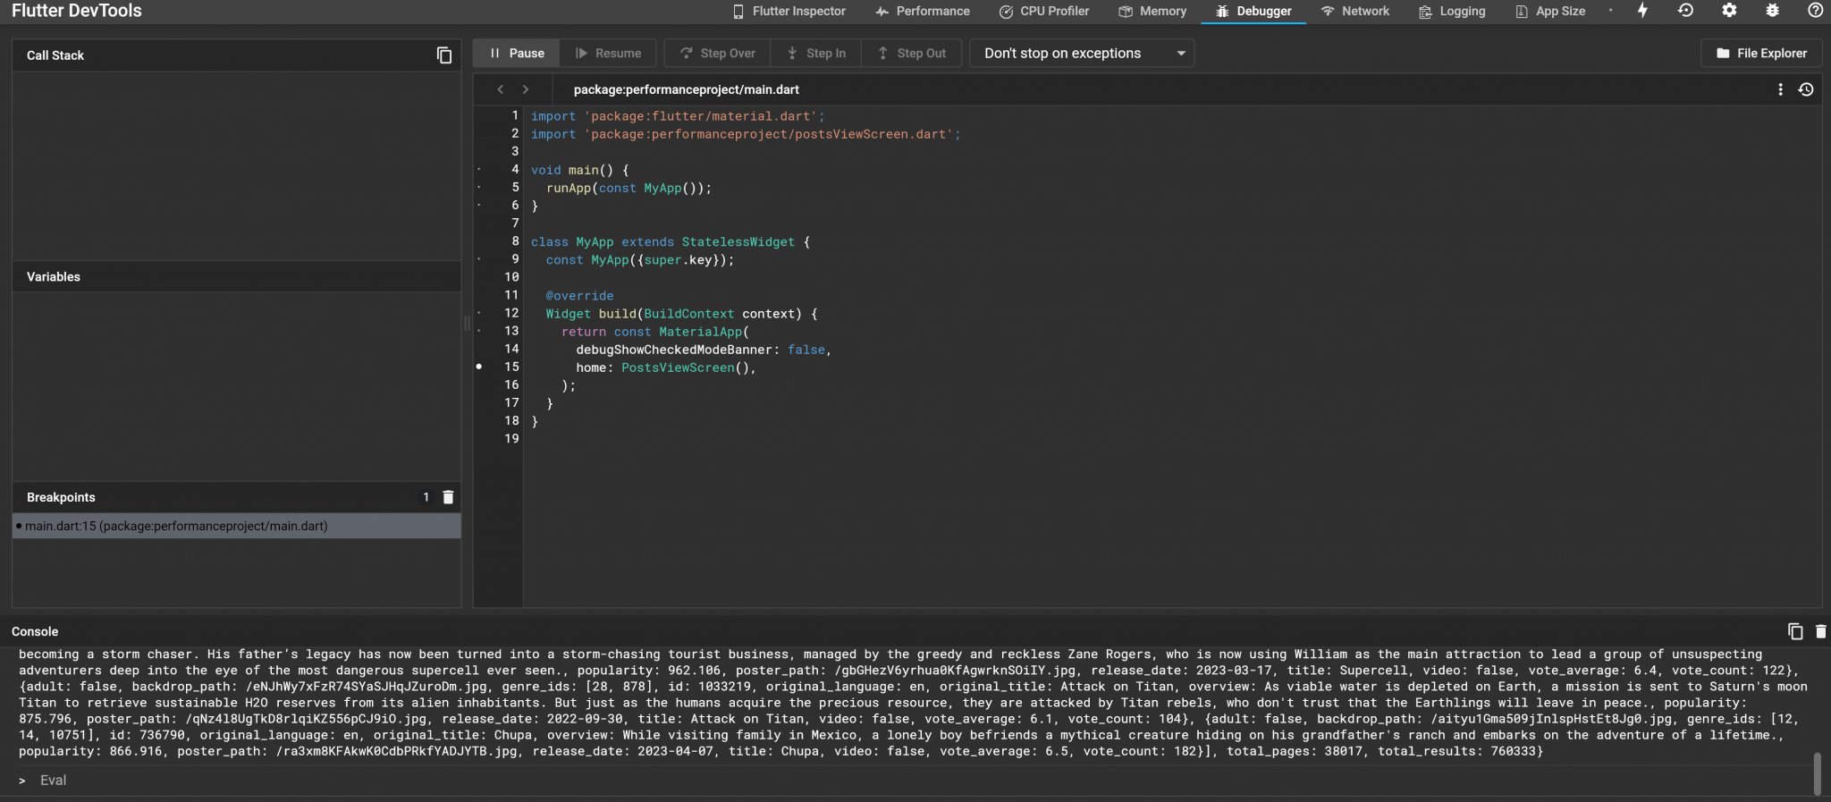The height and width of the screenshot is (802, 1831).
Task: Click the panel splitter drag handle
Action: click(x=467, y=324)
